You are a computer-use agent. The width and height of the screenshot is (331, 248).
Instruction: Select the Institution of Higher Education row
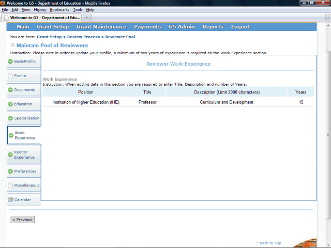pyautogui.click(x=86, y=102)
